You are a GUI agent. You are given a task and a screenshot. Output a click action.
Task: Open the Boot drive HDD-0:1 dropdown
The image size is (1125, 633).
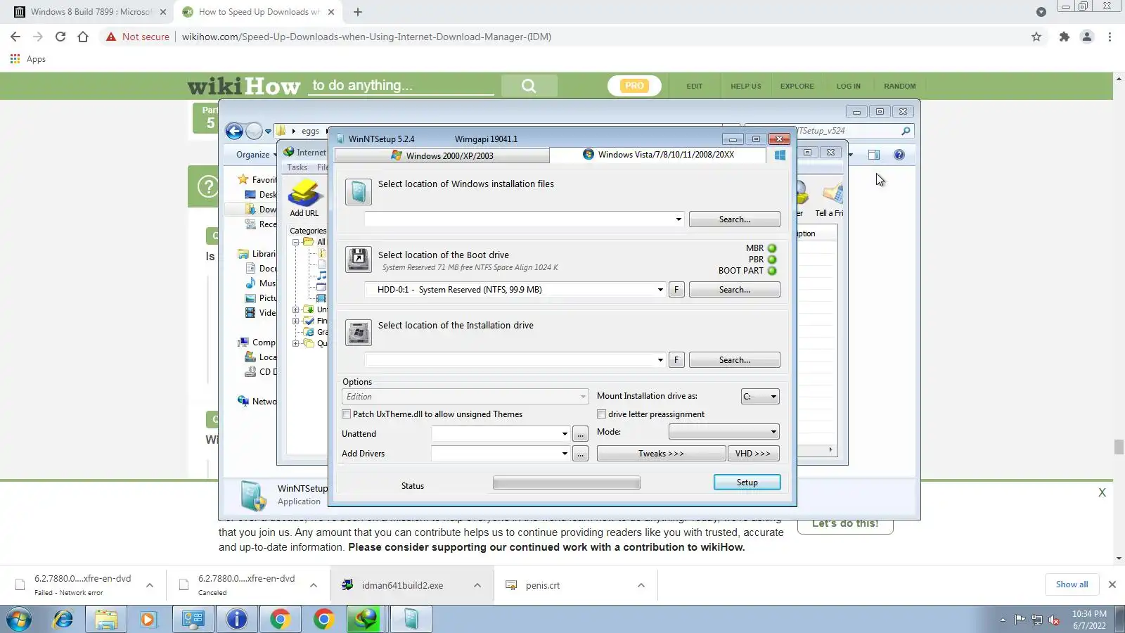tap(660, 290)
